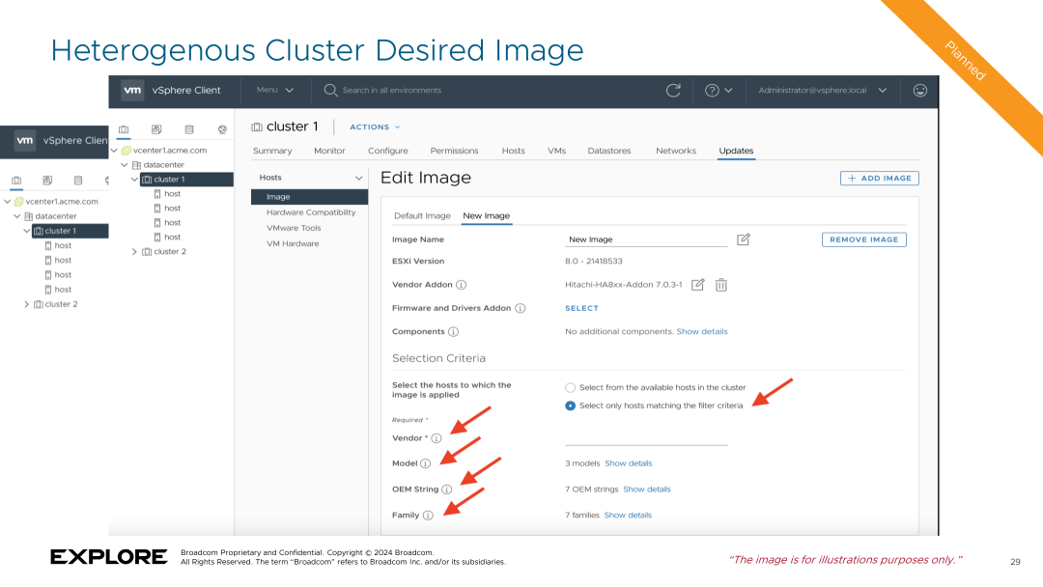Switch to the Networks tab

click(676, 151)
